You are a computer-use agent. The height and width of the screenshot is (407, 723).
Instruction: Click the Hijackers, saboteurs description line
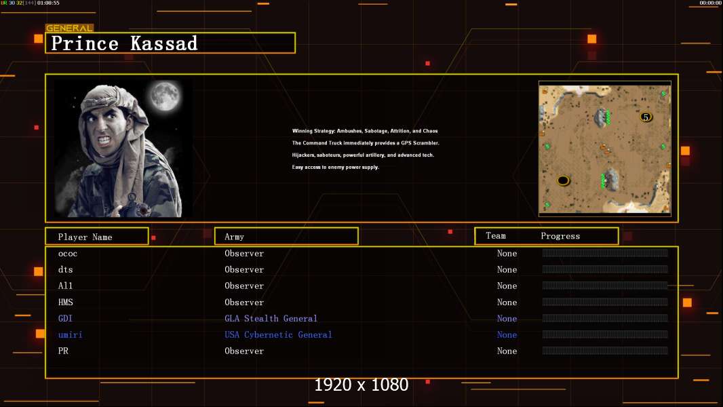[363, 155]
